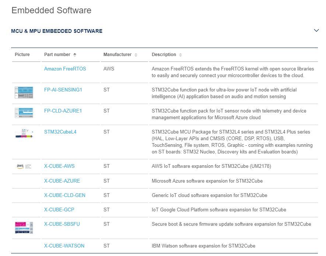Select the FP-CLD-AZURE1 description about Microsoft Azure cloud

tap(229, 114)
